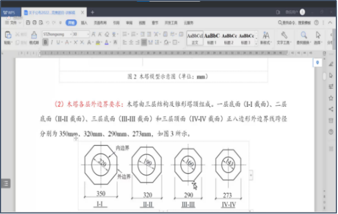Screen dimensions: 338x214
Task: Align text right
Action: [138, 42]
